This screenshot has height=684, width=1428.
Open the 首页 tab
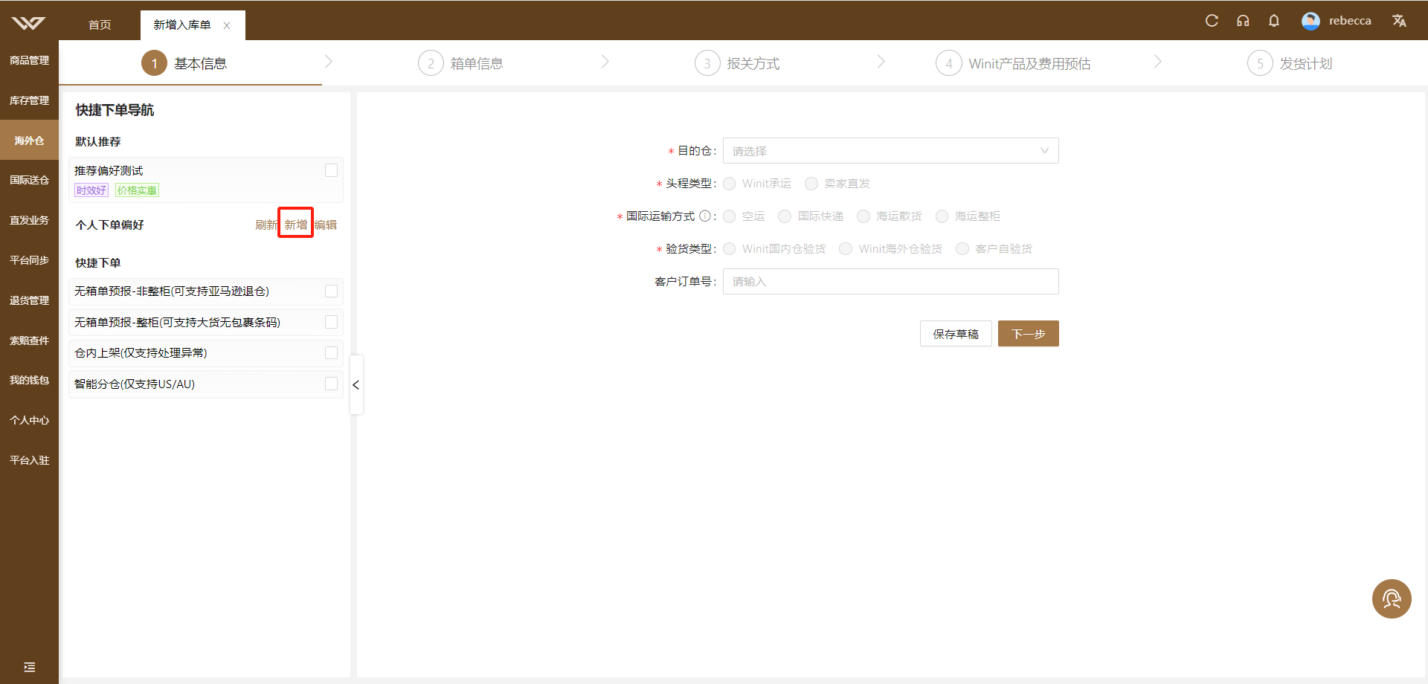(100, 25)
